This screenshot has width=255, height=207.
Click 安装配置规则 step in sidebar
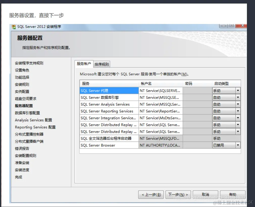point(25,156)
